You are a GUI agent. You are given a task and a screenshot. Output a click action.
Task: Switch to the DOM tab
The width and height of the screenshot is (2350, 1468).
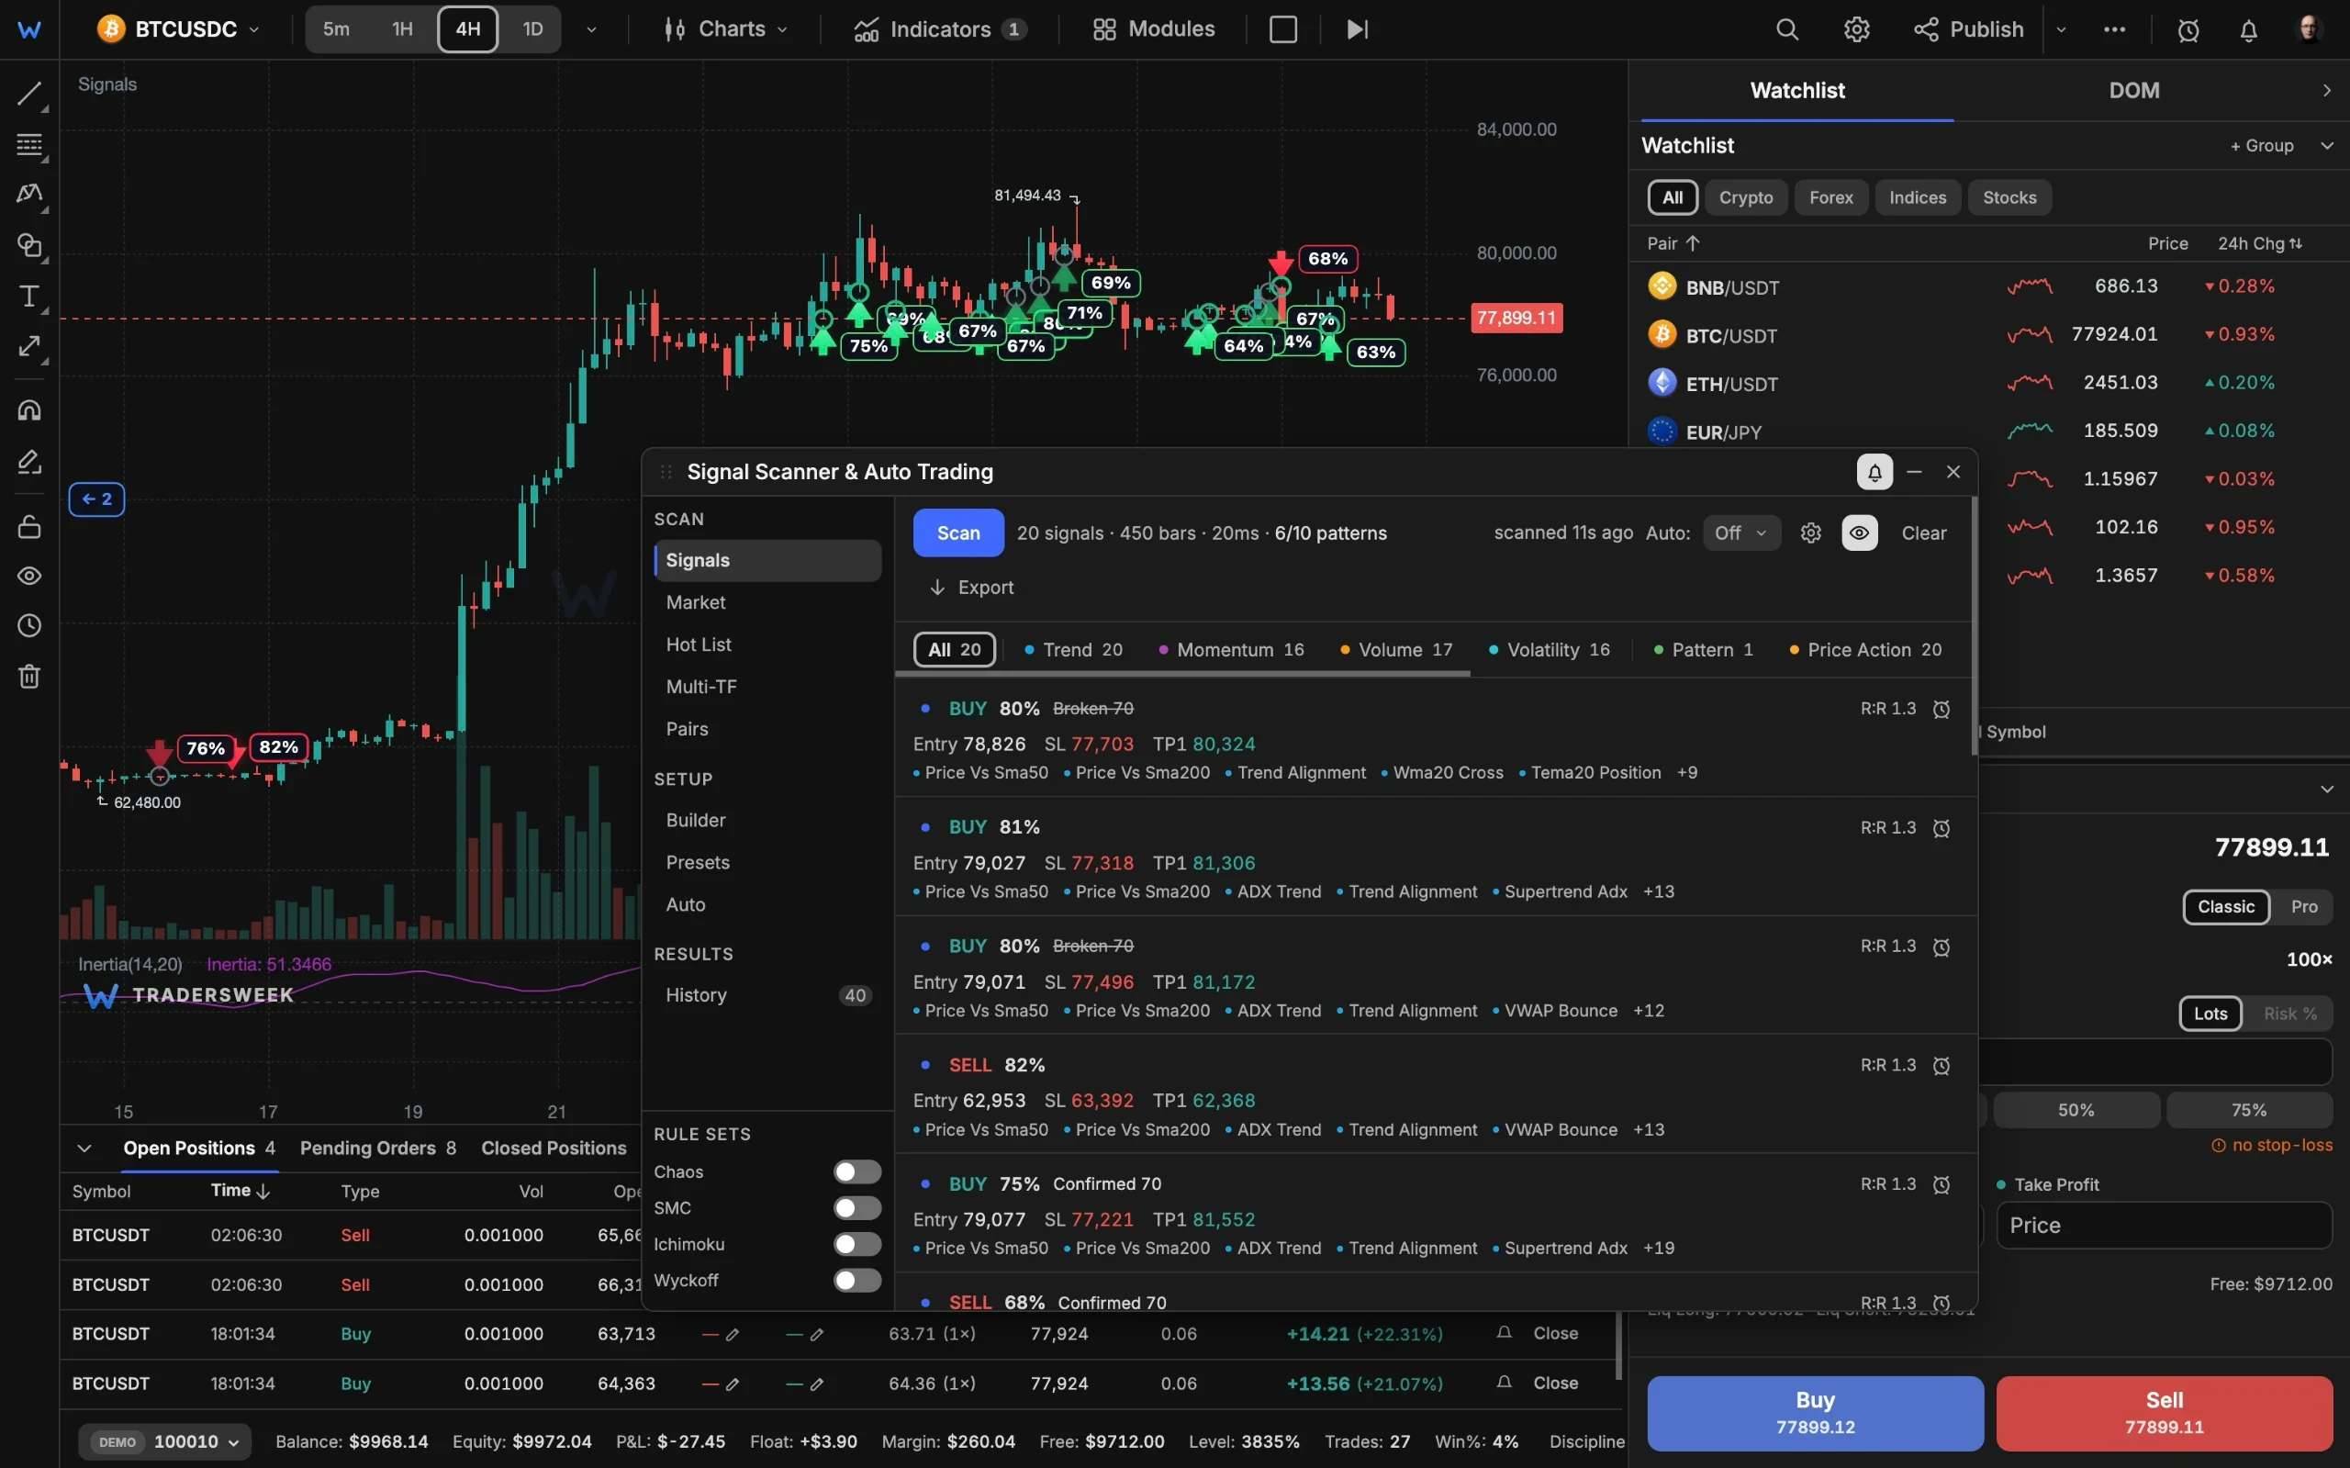[x=2133, y=90]
